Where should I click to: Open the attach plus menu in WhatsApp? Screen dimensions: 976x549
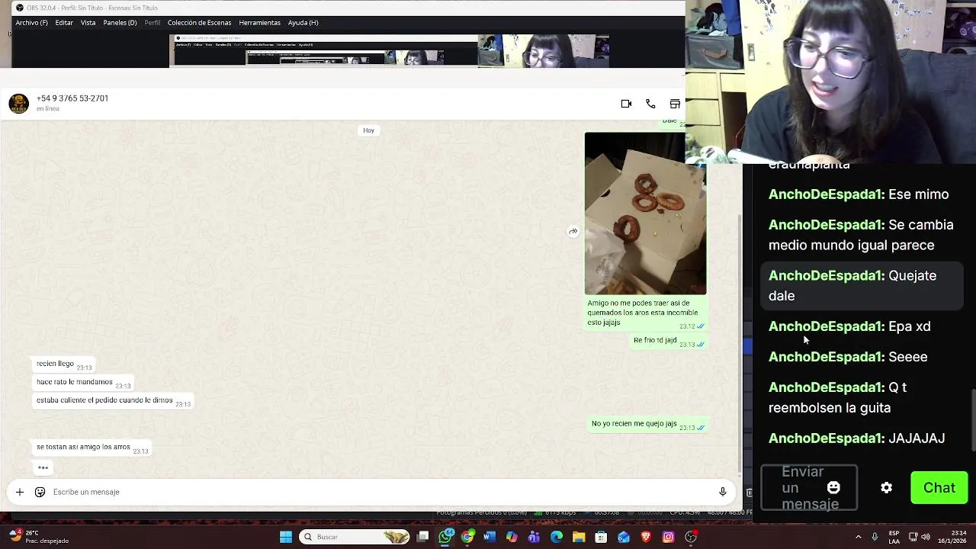(19, 492)
